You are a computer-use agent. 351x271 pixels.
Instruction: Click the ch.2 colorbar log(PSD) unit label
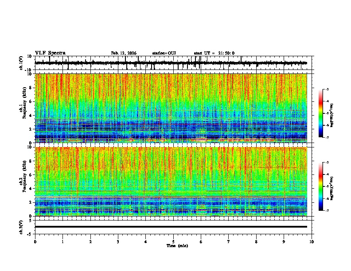332,188
